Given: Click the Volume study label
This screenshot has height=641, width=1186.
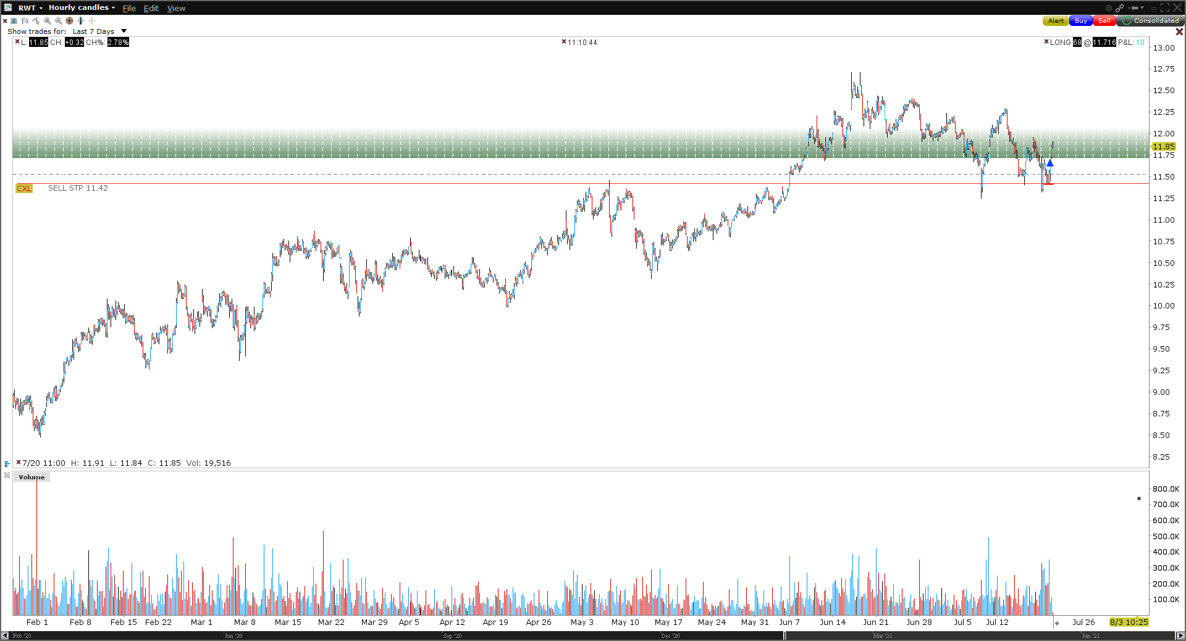Looking at the screenshot, I should [32, 478].
